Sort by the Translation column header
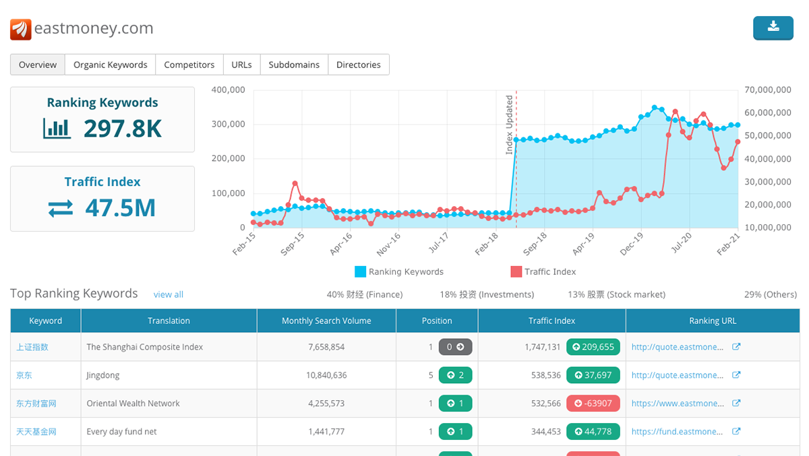Image resolution: width=809 pixels, height=456 pixels. tap(169, 321)
